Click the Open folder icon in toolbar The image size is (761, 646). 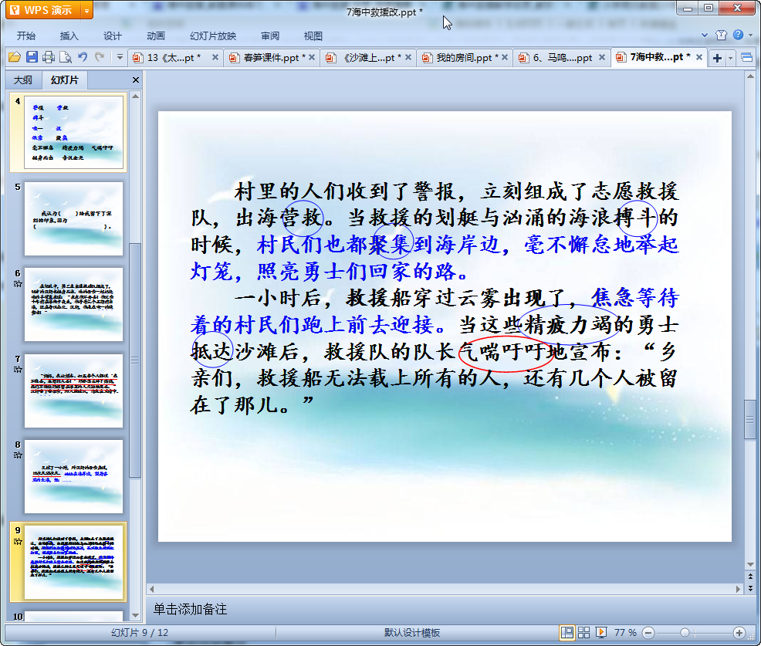(x=14, y=57)
